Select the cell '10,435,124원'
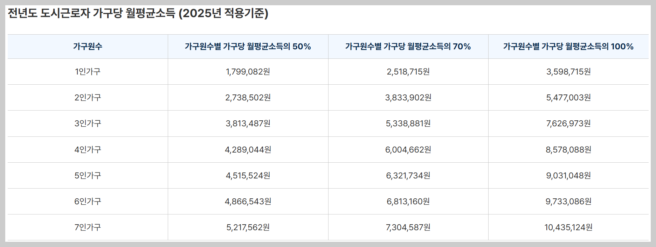The width and height of the screenshot is (656, 247). [568, 227]
